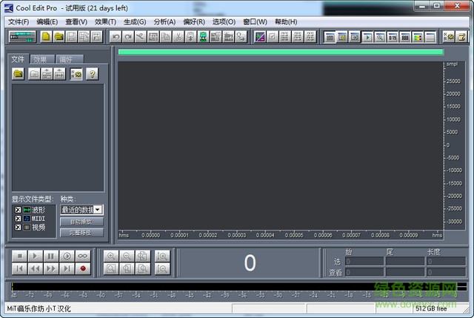The width and height of the screenshot is (474, 318).
Task: Toggle the 视频 file type checkbox
Action: (x=18, y=228)
